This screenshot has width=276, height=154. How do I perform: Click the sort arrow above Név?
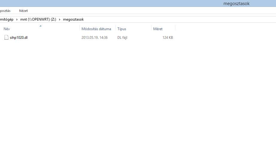pos(41,26)
